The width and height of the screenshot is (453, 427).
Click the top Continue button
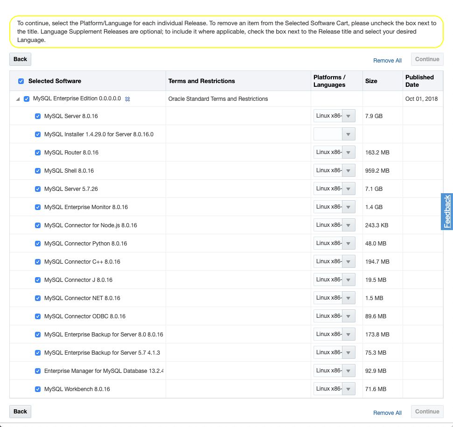[x=427, y=59]
